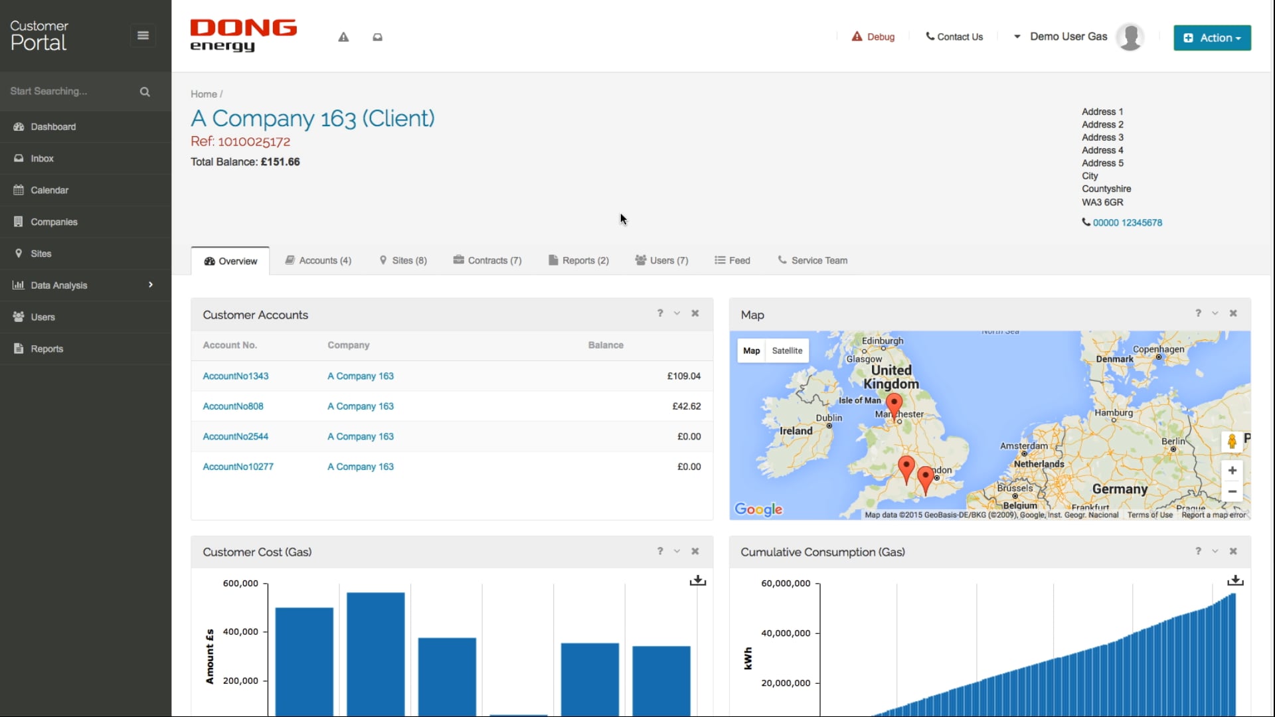
Task: Switch to the Contracts (7) tab
Action: pos(488,260)
